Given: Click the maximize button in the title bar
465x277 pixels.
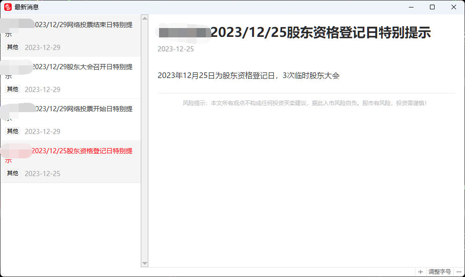Looking at the screenshot, I should click(432, 7).
